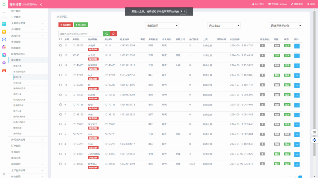318x178 pixels.
Task: Click the floating blue dots icon on right edge
Action: point(314,140)
